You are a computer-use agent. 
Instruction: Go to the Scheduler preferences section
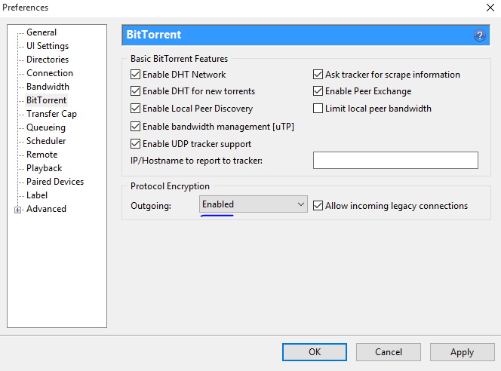[46, 141]
